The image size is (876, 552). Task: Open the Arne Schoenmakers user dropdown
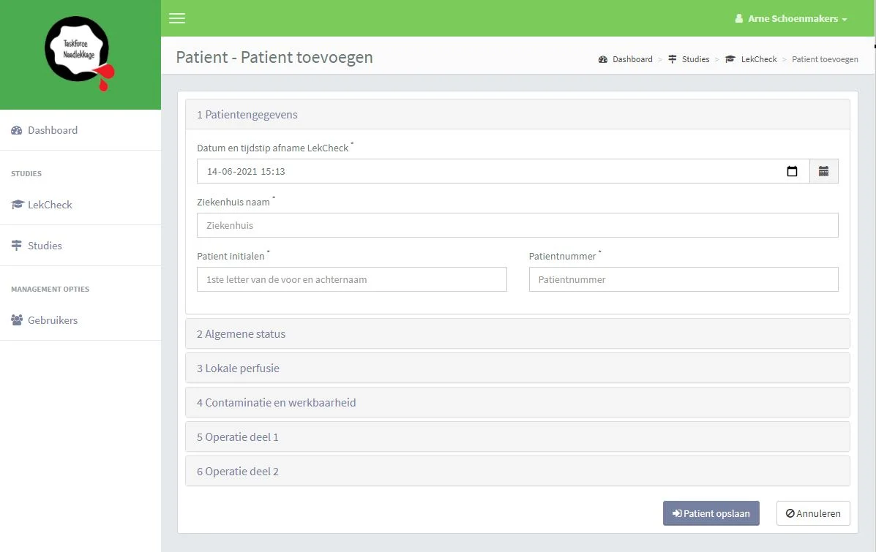792,18
